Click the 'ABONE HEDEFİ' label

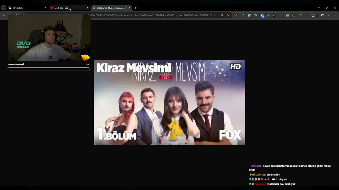pyautogui.click(x=16, y=65)
